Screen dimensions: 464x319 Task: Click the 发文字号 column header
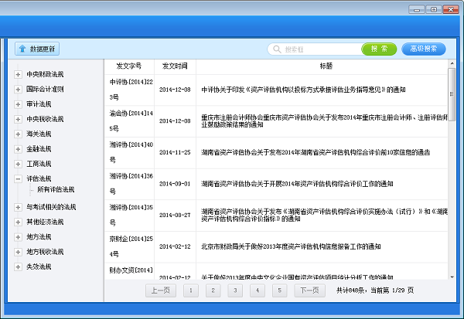click(129, 66)
